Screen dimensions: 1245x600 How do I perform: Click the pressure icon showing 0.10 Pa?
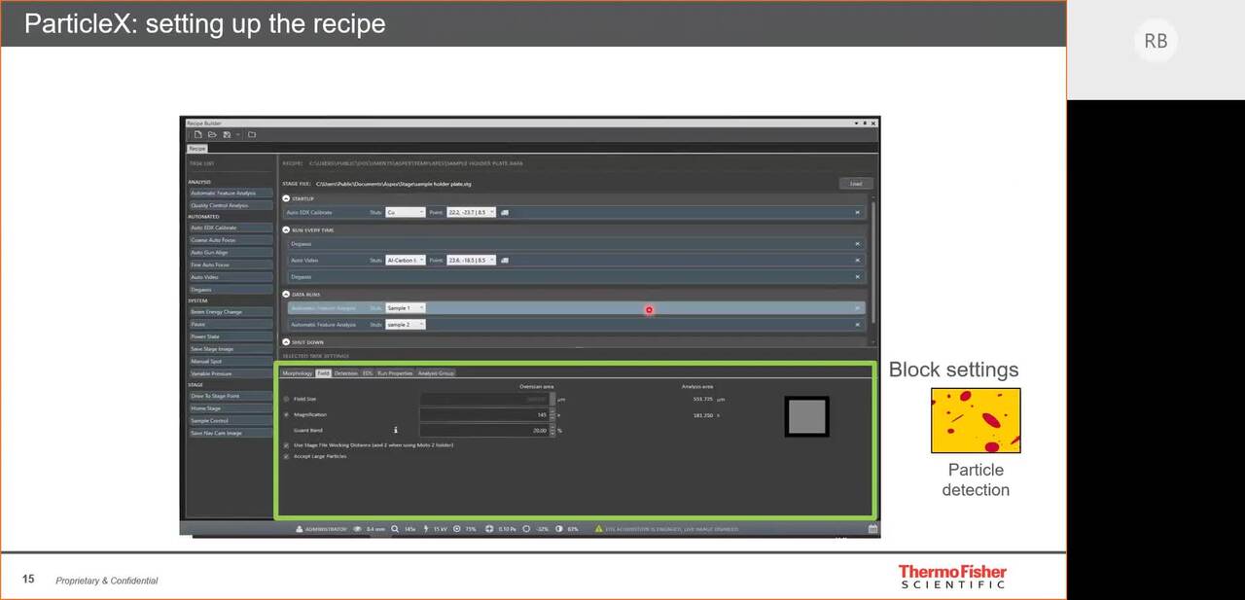coord(489,529)
